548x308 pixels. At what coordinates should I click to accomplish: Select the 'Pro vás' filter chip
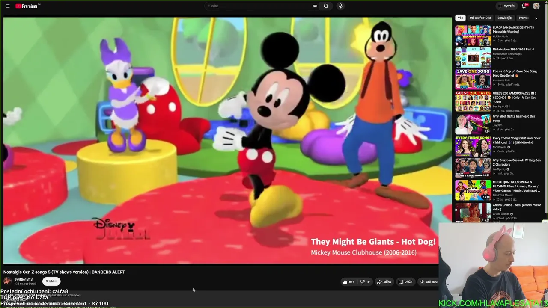click(524, 18)
